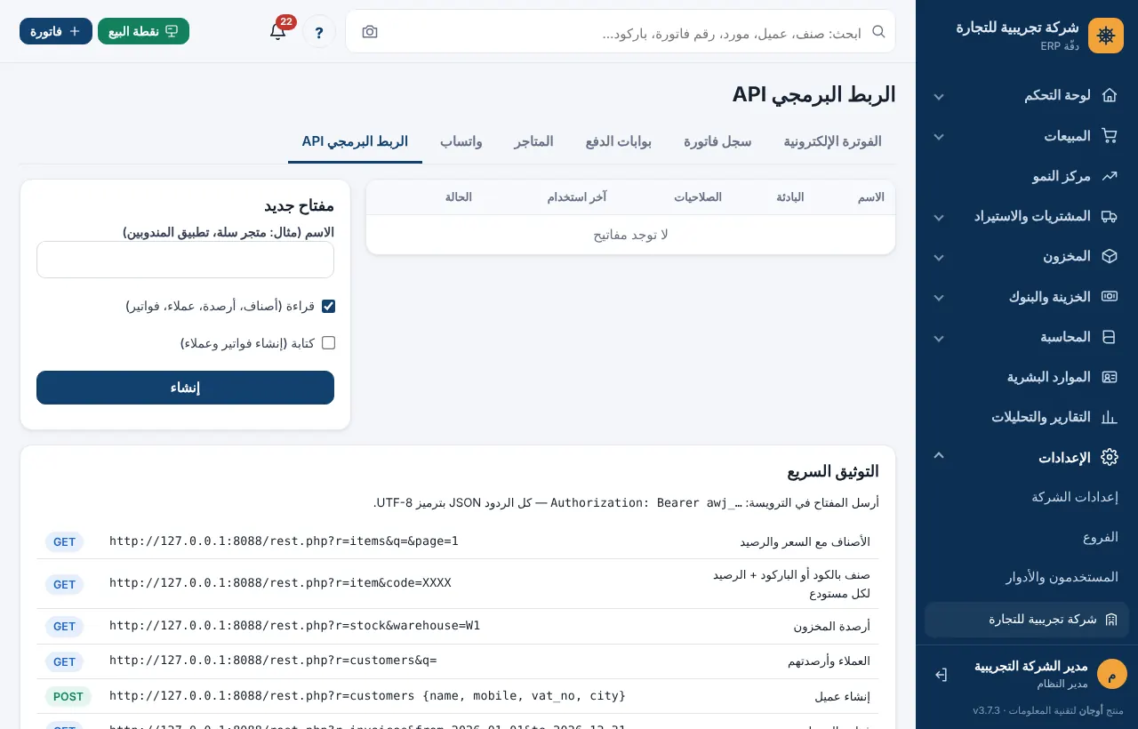Click the gear icon for الإعدادات
Screen dimensions: 1138x729
click(1109, 458)
